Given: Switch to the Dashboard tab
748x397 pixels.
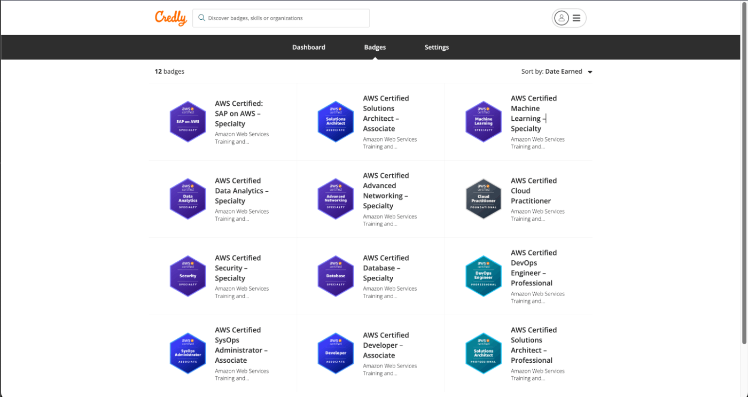Looking at the screenshot, I should point(309,47).
